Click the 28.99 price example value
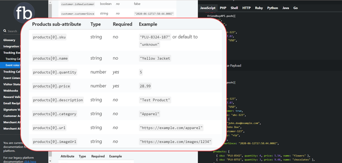Viewport: 342px width, 163px height. click(x=145, y=86)
